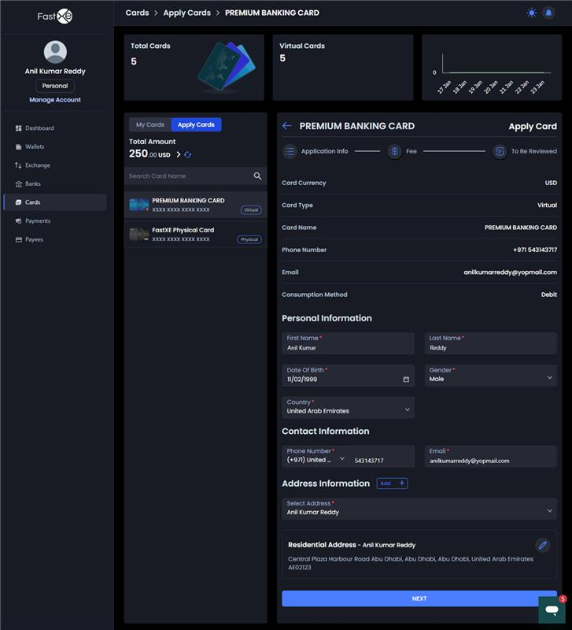This screenshot has width=572, height=630.
Task: Open the notifications bell icon
Action: tap(548, 13)
